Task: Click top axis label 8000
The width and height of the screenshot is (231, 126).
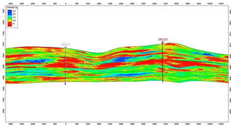Action: tap(177, 3)
